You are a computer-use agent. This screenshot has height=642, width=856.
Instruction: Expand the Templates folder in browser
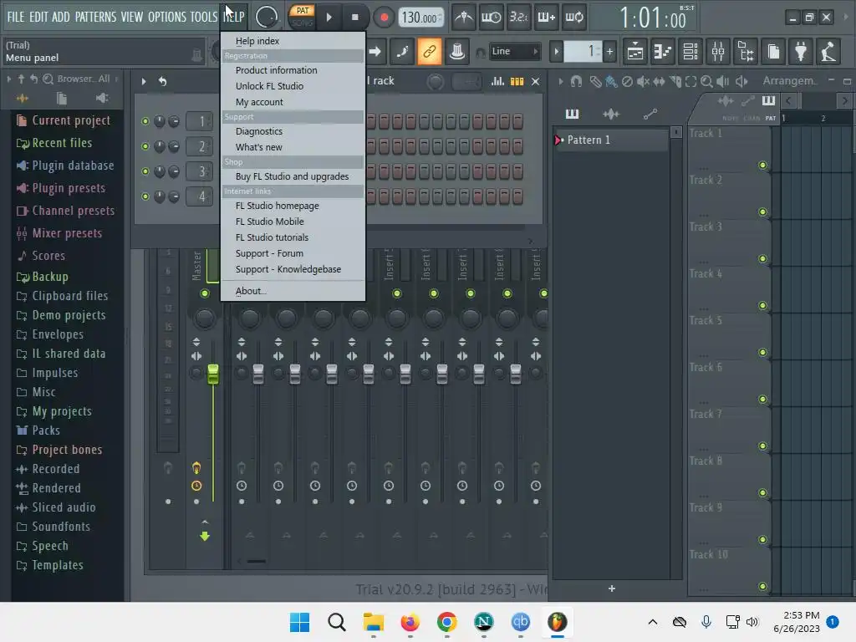tap(50, 565)
